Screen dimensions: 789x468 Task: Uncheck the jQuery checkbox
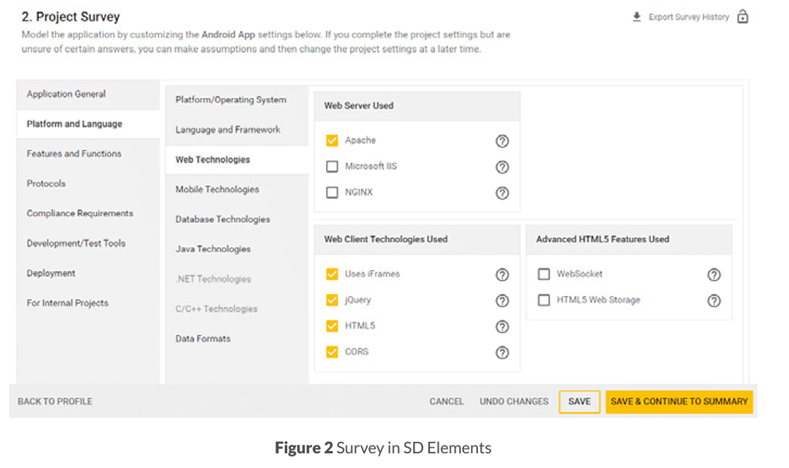[332, 300]
